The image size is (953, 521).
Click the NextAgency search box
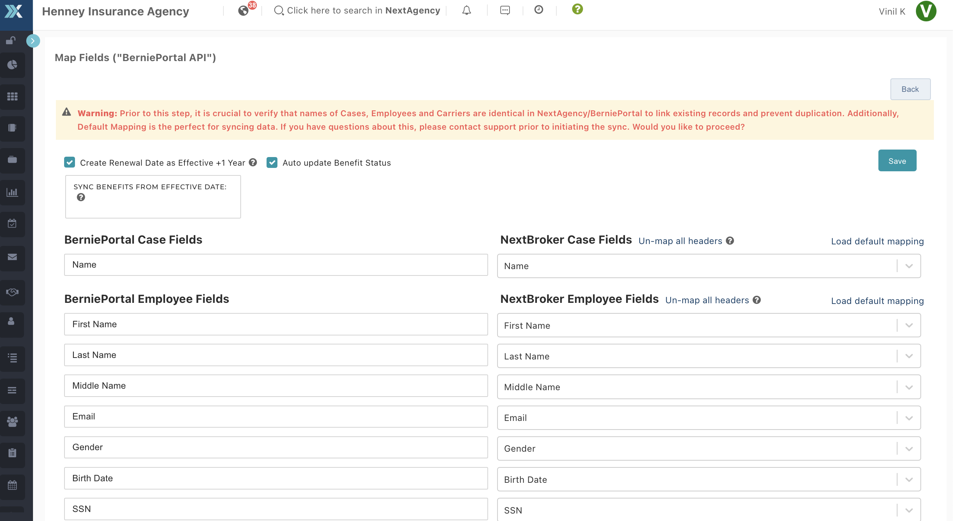[357, 10]
